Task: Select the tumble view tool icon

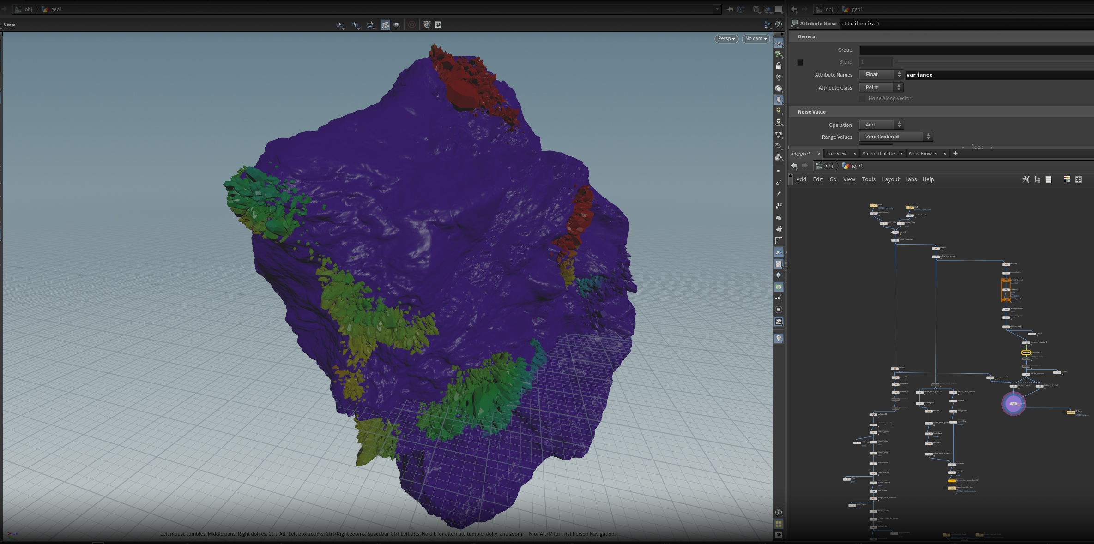Action: pyautogui.click(x=340, y=25)
